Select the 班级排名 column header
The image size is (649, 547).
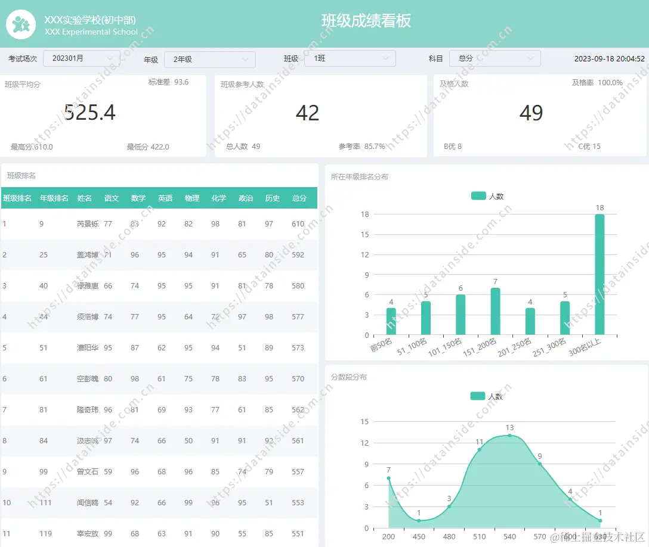tap(17, 198)
